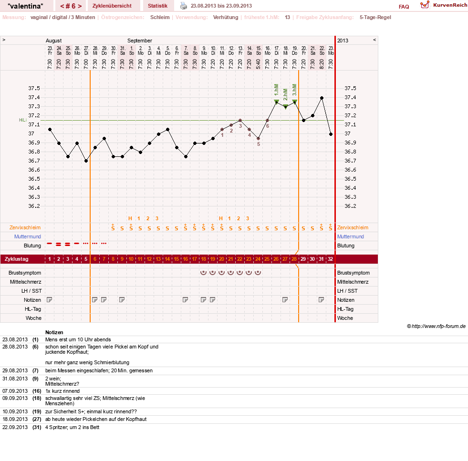Click breast symptom icon on cycle day 18

(203, 273)
